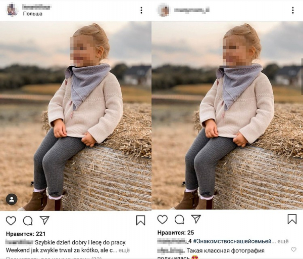303x259 pixels.
Task: Share the right post via paper plane icon
Action: 196,219
